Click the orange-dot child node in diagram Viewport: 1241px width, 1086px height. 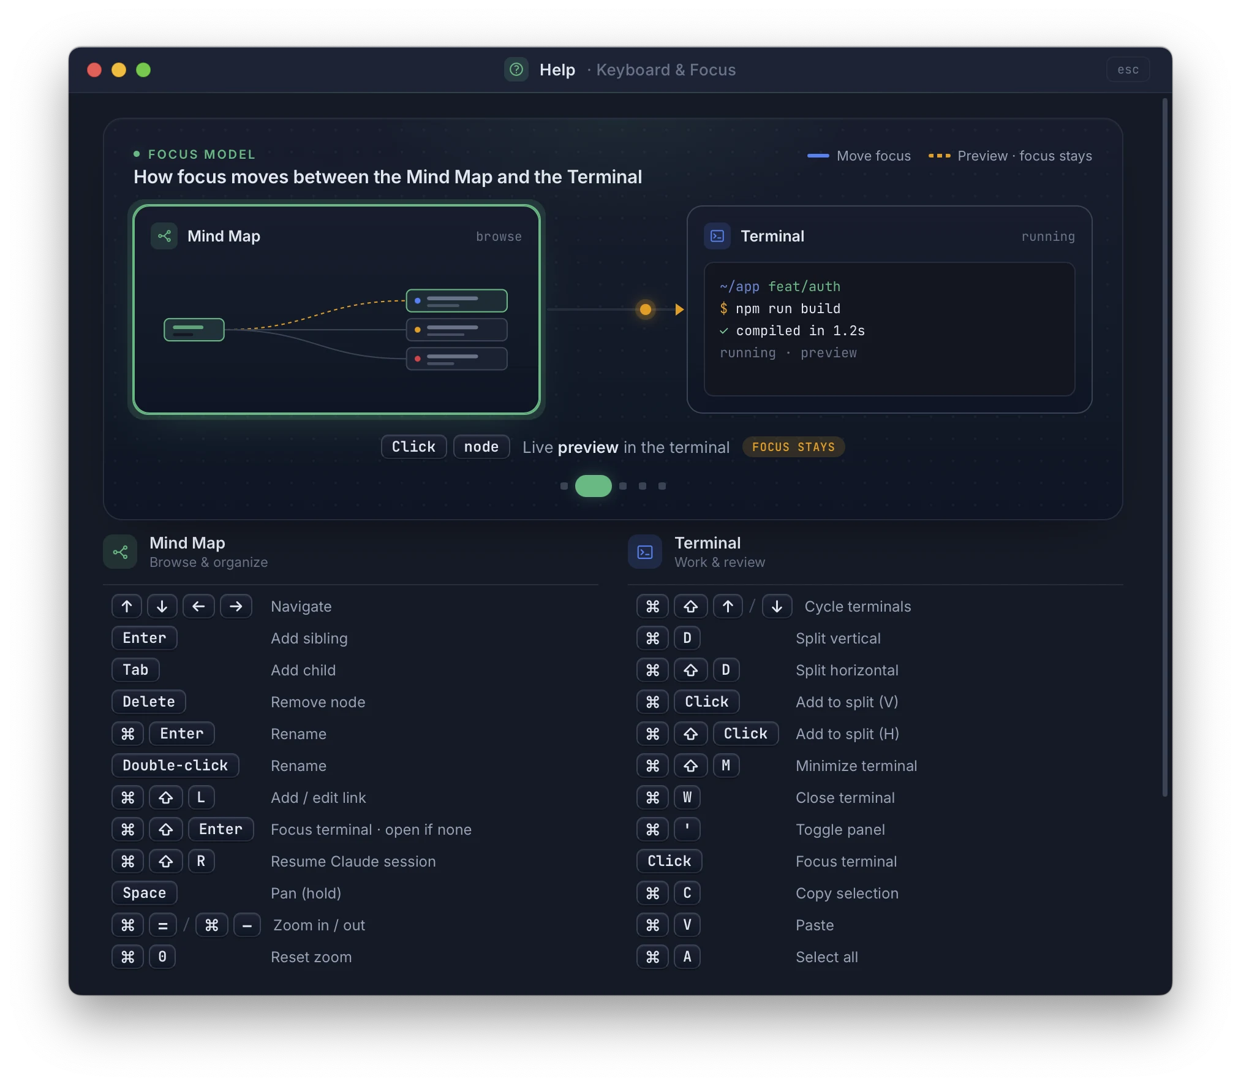tap(457, 330)
